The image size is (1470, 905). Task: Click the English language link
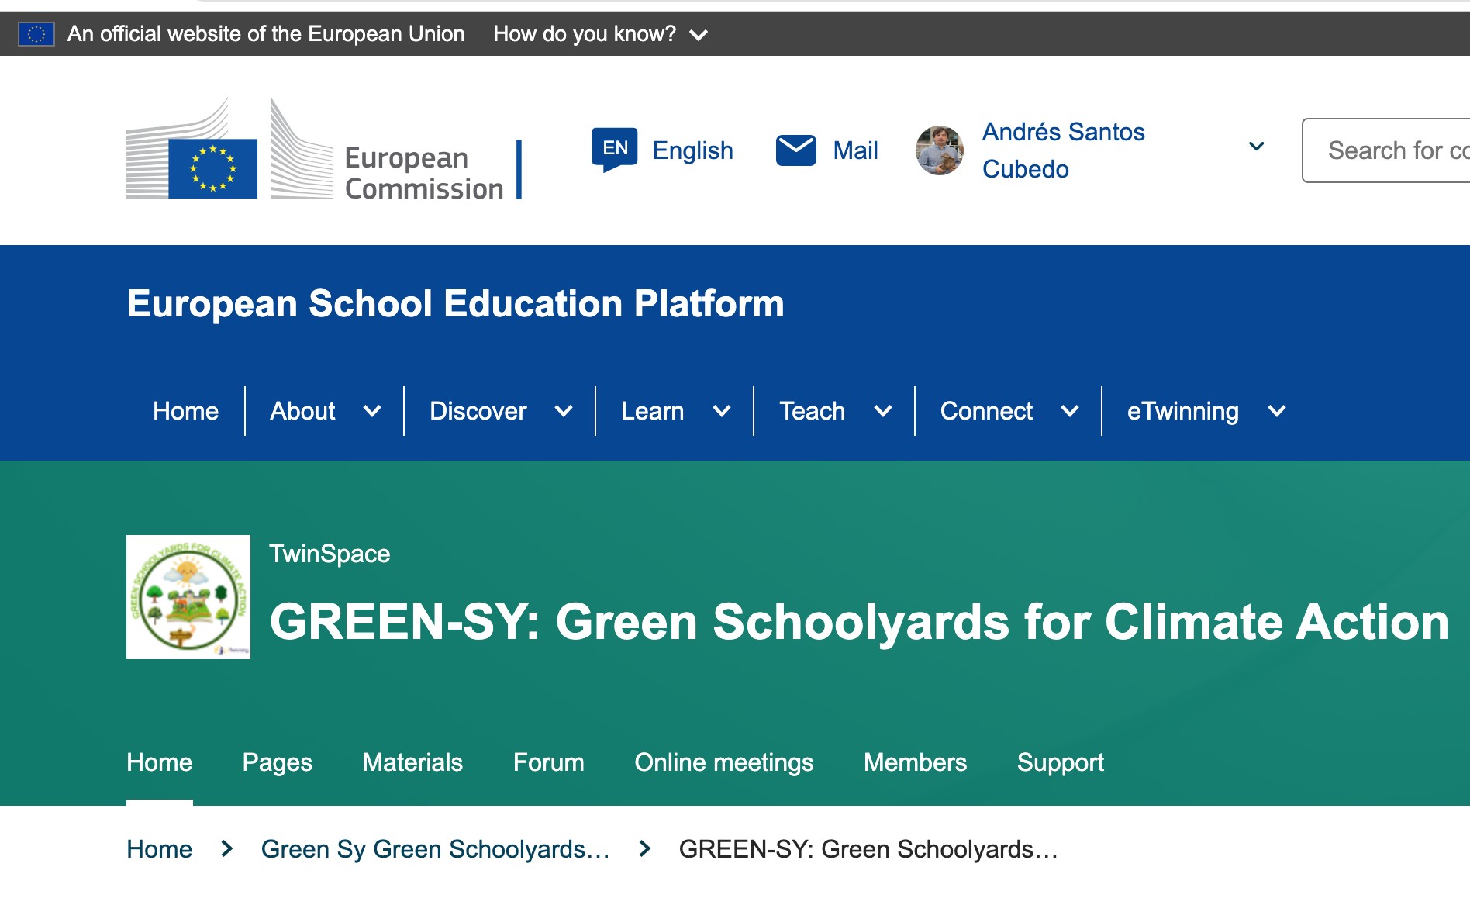(692, 150)
